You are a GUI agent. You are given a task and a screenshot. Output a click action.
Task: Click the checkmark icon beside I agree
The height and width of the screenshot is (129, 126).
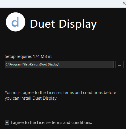[7, 122]
